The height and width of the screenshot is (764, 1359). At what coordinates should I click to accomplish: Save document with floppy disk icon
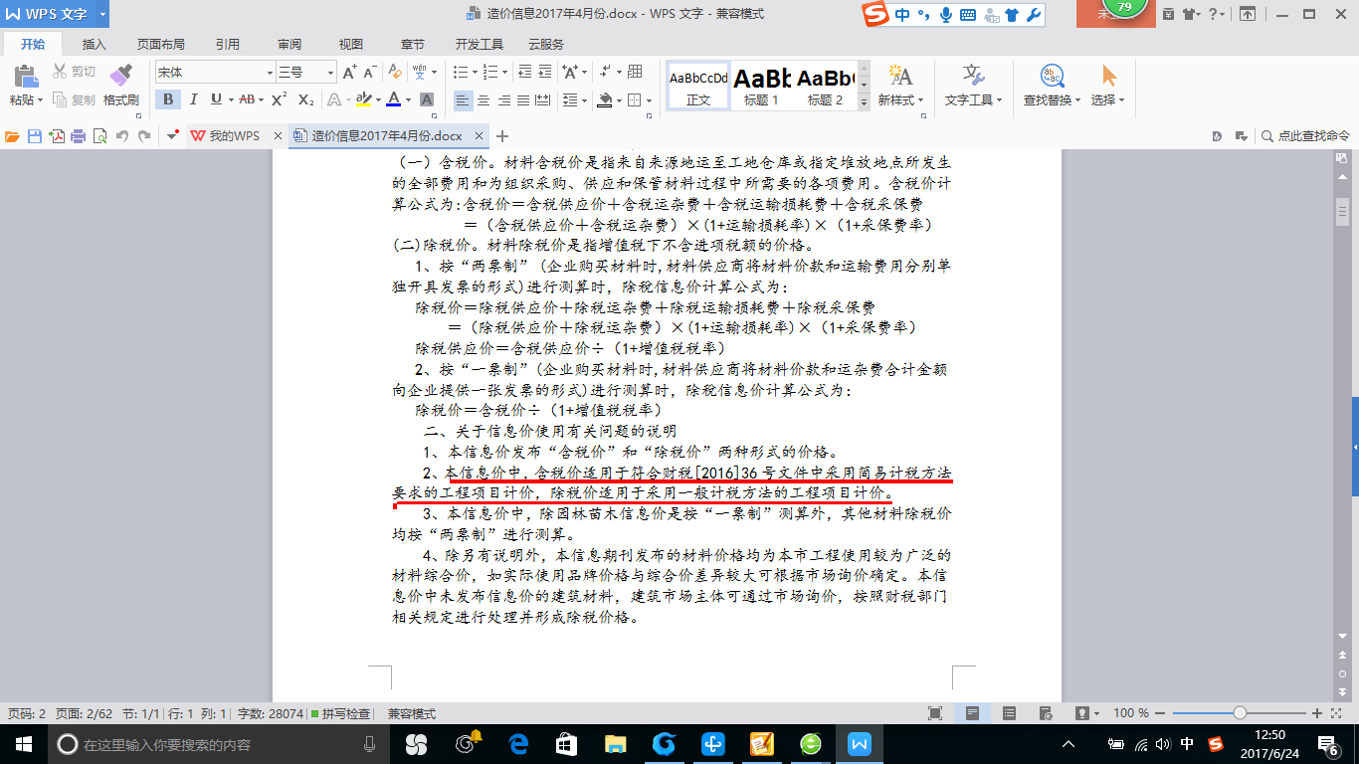point(35,136)
